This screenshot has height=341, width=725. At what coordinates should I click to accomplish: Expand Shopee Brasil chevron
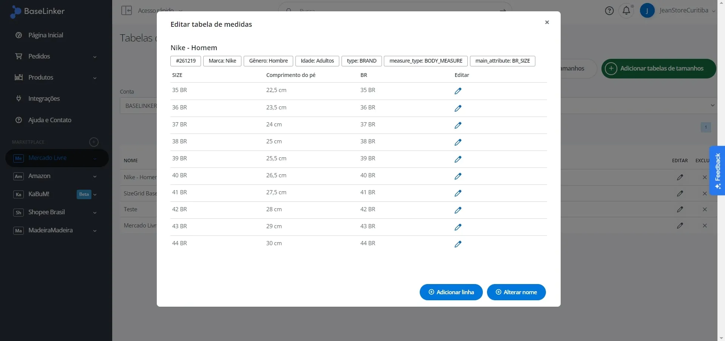pos(95,212)
